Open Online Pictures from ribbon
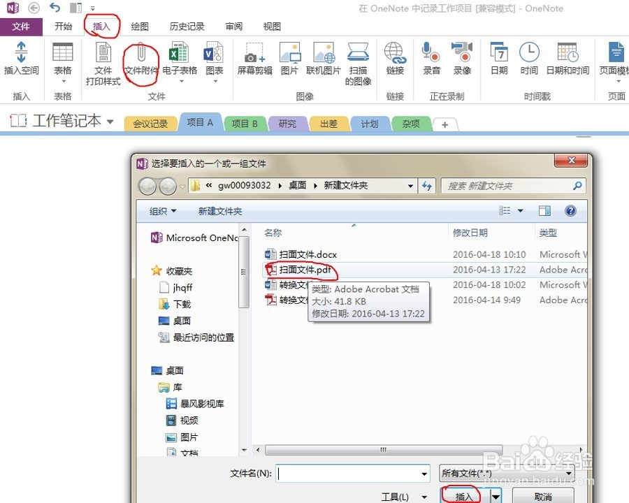The height and width of the screenshot is (503, 629). pos(324,52)
